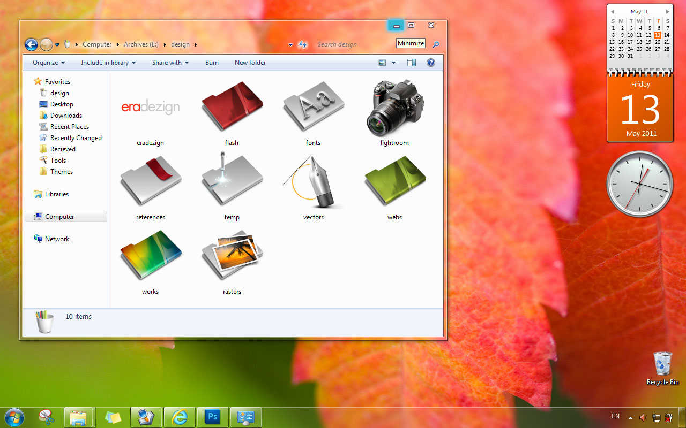This screenshot has width=686, height=428.
Task: Click Computer in the address breadcrumb
Action: (97, 44)
